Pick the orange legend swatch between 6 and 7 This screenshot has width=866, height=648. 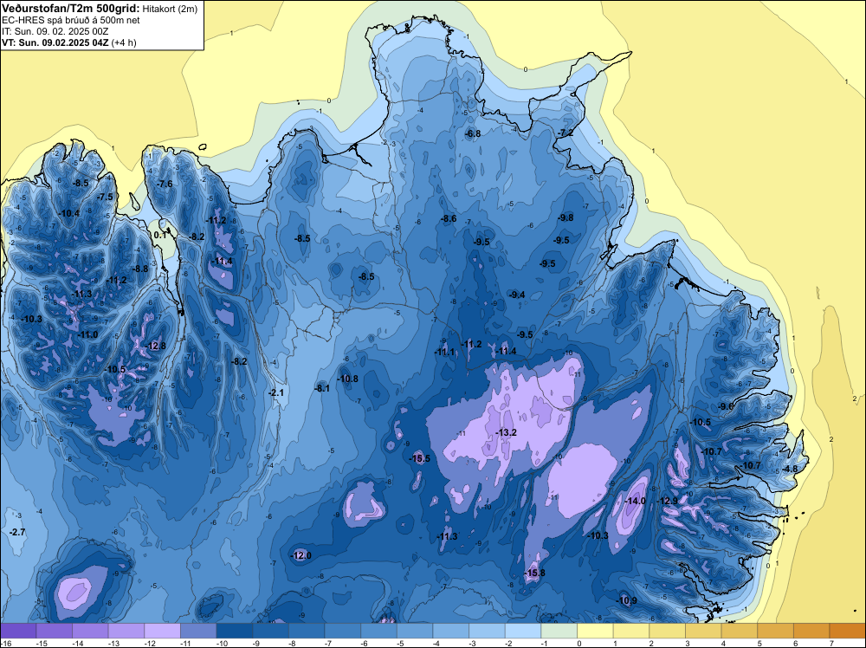[811, 631]
